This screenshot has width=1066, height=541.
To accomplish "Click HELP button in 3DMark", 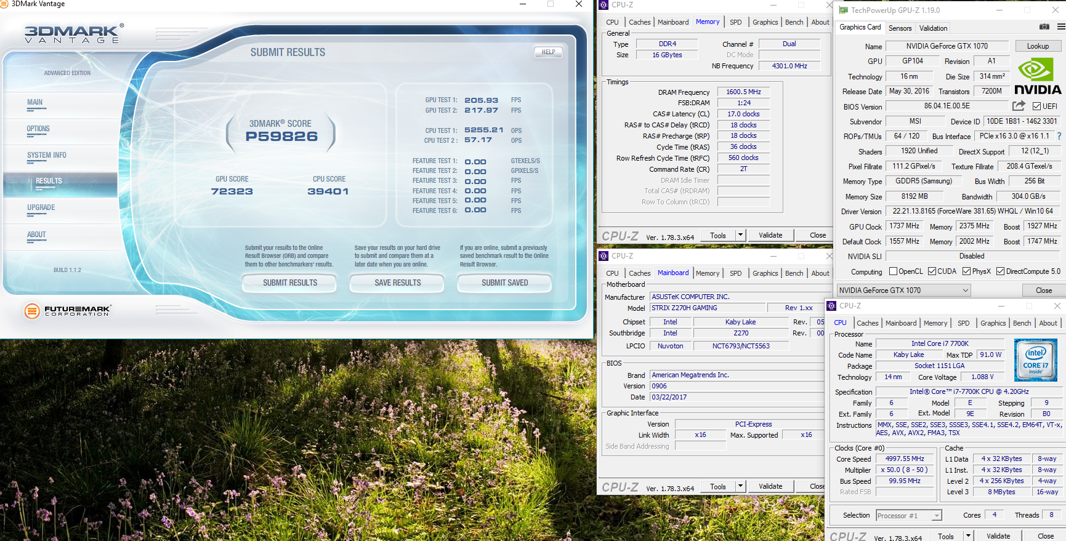I will [548, 52].
